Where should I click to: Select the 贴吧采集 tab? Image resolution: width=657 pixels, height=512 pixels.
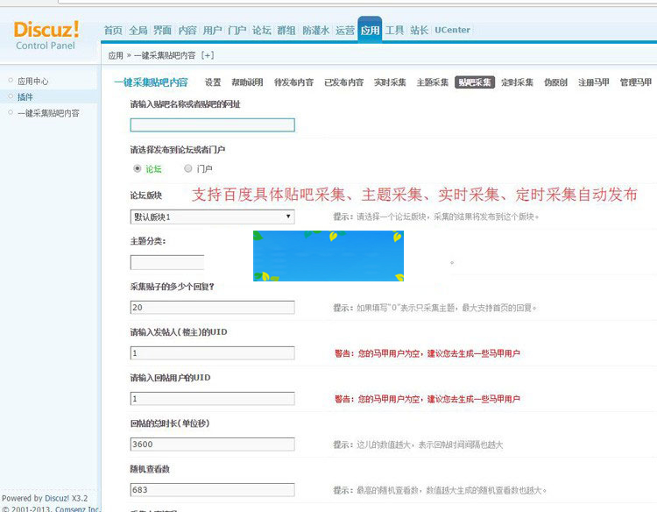475,82
